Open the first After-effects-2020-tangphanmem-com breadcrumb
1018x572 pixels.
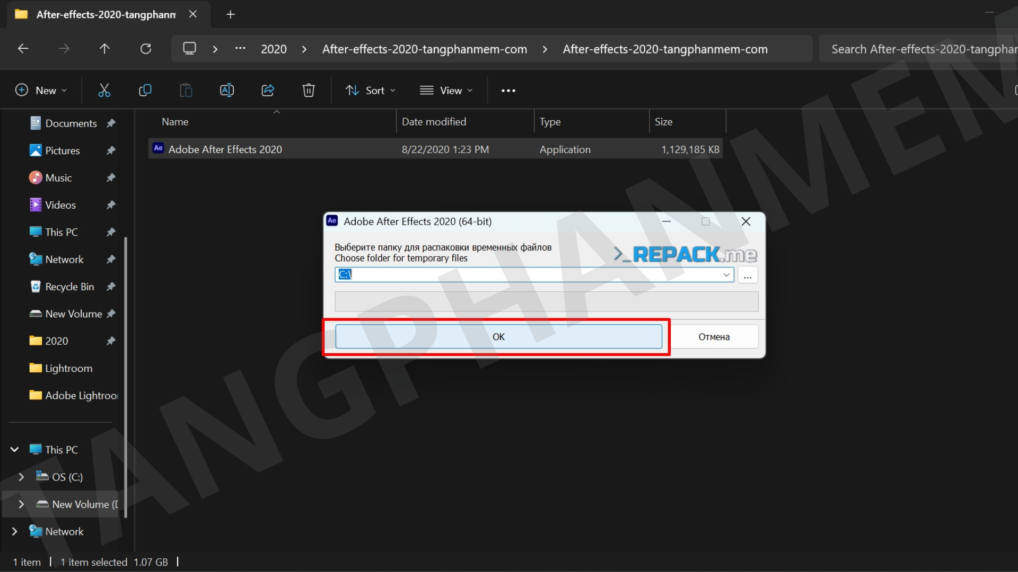point(424,49)
